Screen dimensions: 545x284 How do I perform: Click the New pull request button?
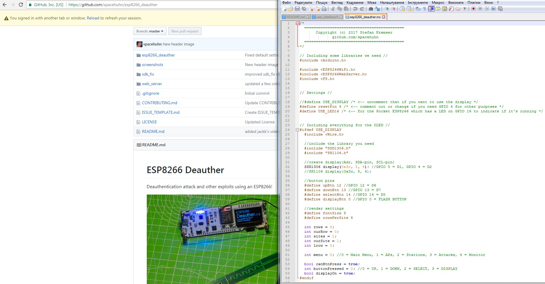[x=185, y=31]
